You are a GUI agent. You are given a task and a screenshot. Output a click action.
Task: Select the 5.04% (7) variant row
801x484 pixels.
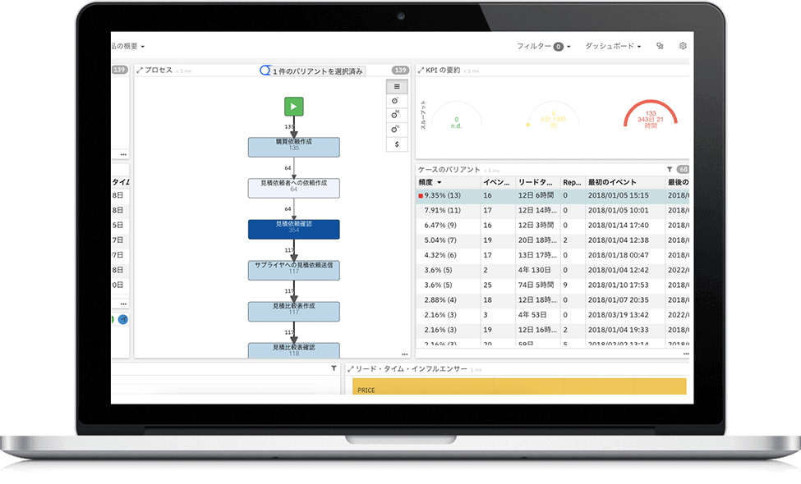click(x=553, y=240)
